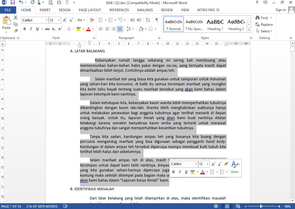Toggle Superscript formatting
The width and height of the screenshot is (295, 209).
(x=60, y=29)
